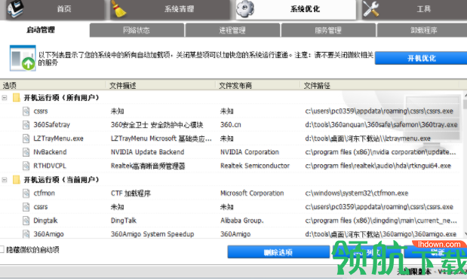Sort by the 选项 column header
This screenshot has width=467, height=280.
point(53,86)
